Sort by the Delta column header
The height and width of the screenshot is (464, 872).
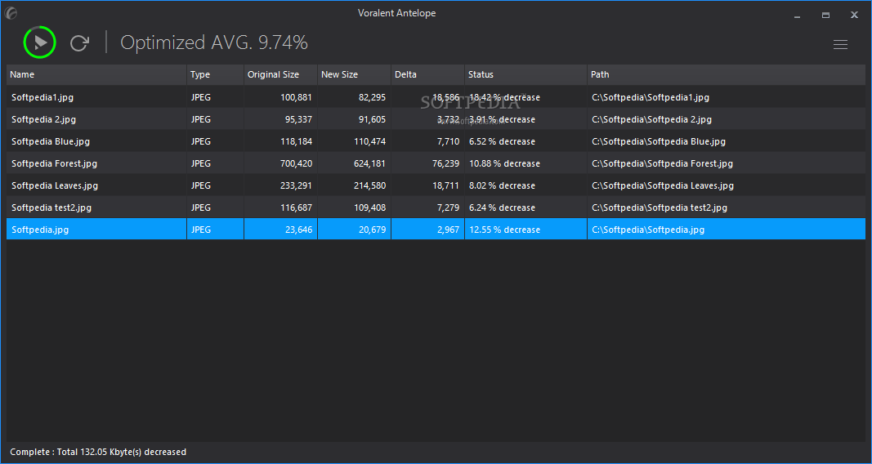[x=427, y=74]
